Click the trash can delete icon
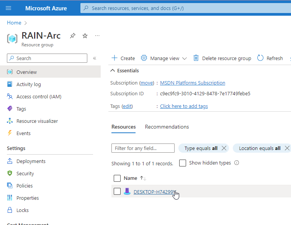 pyautogui.click(x=196, y=58)
